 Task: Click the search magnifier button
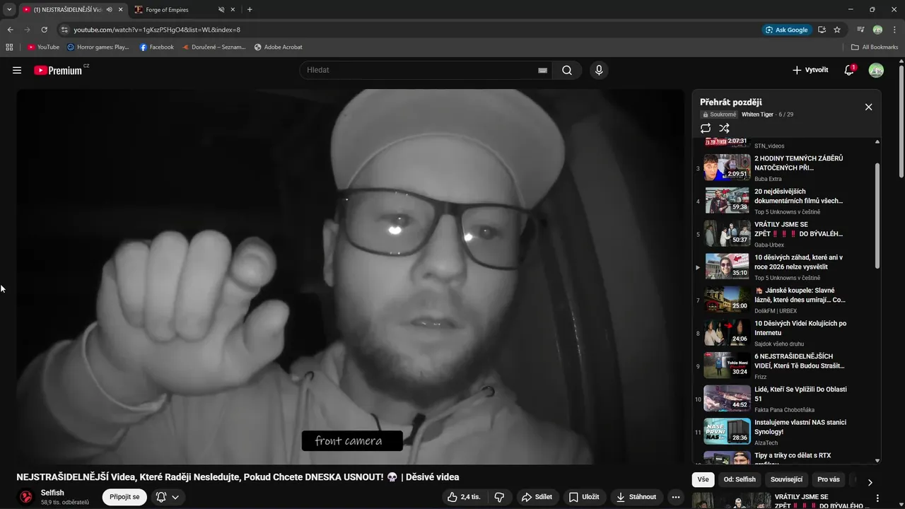point(567,70)
